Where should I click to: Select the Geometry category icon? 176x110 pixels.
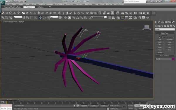156,26
